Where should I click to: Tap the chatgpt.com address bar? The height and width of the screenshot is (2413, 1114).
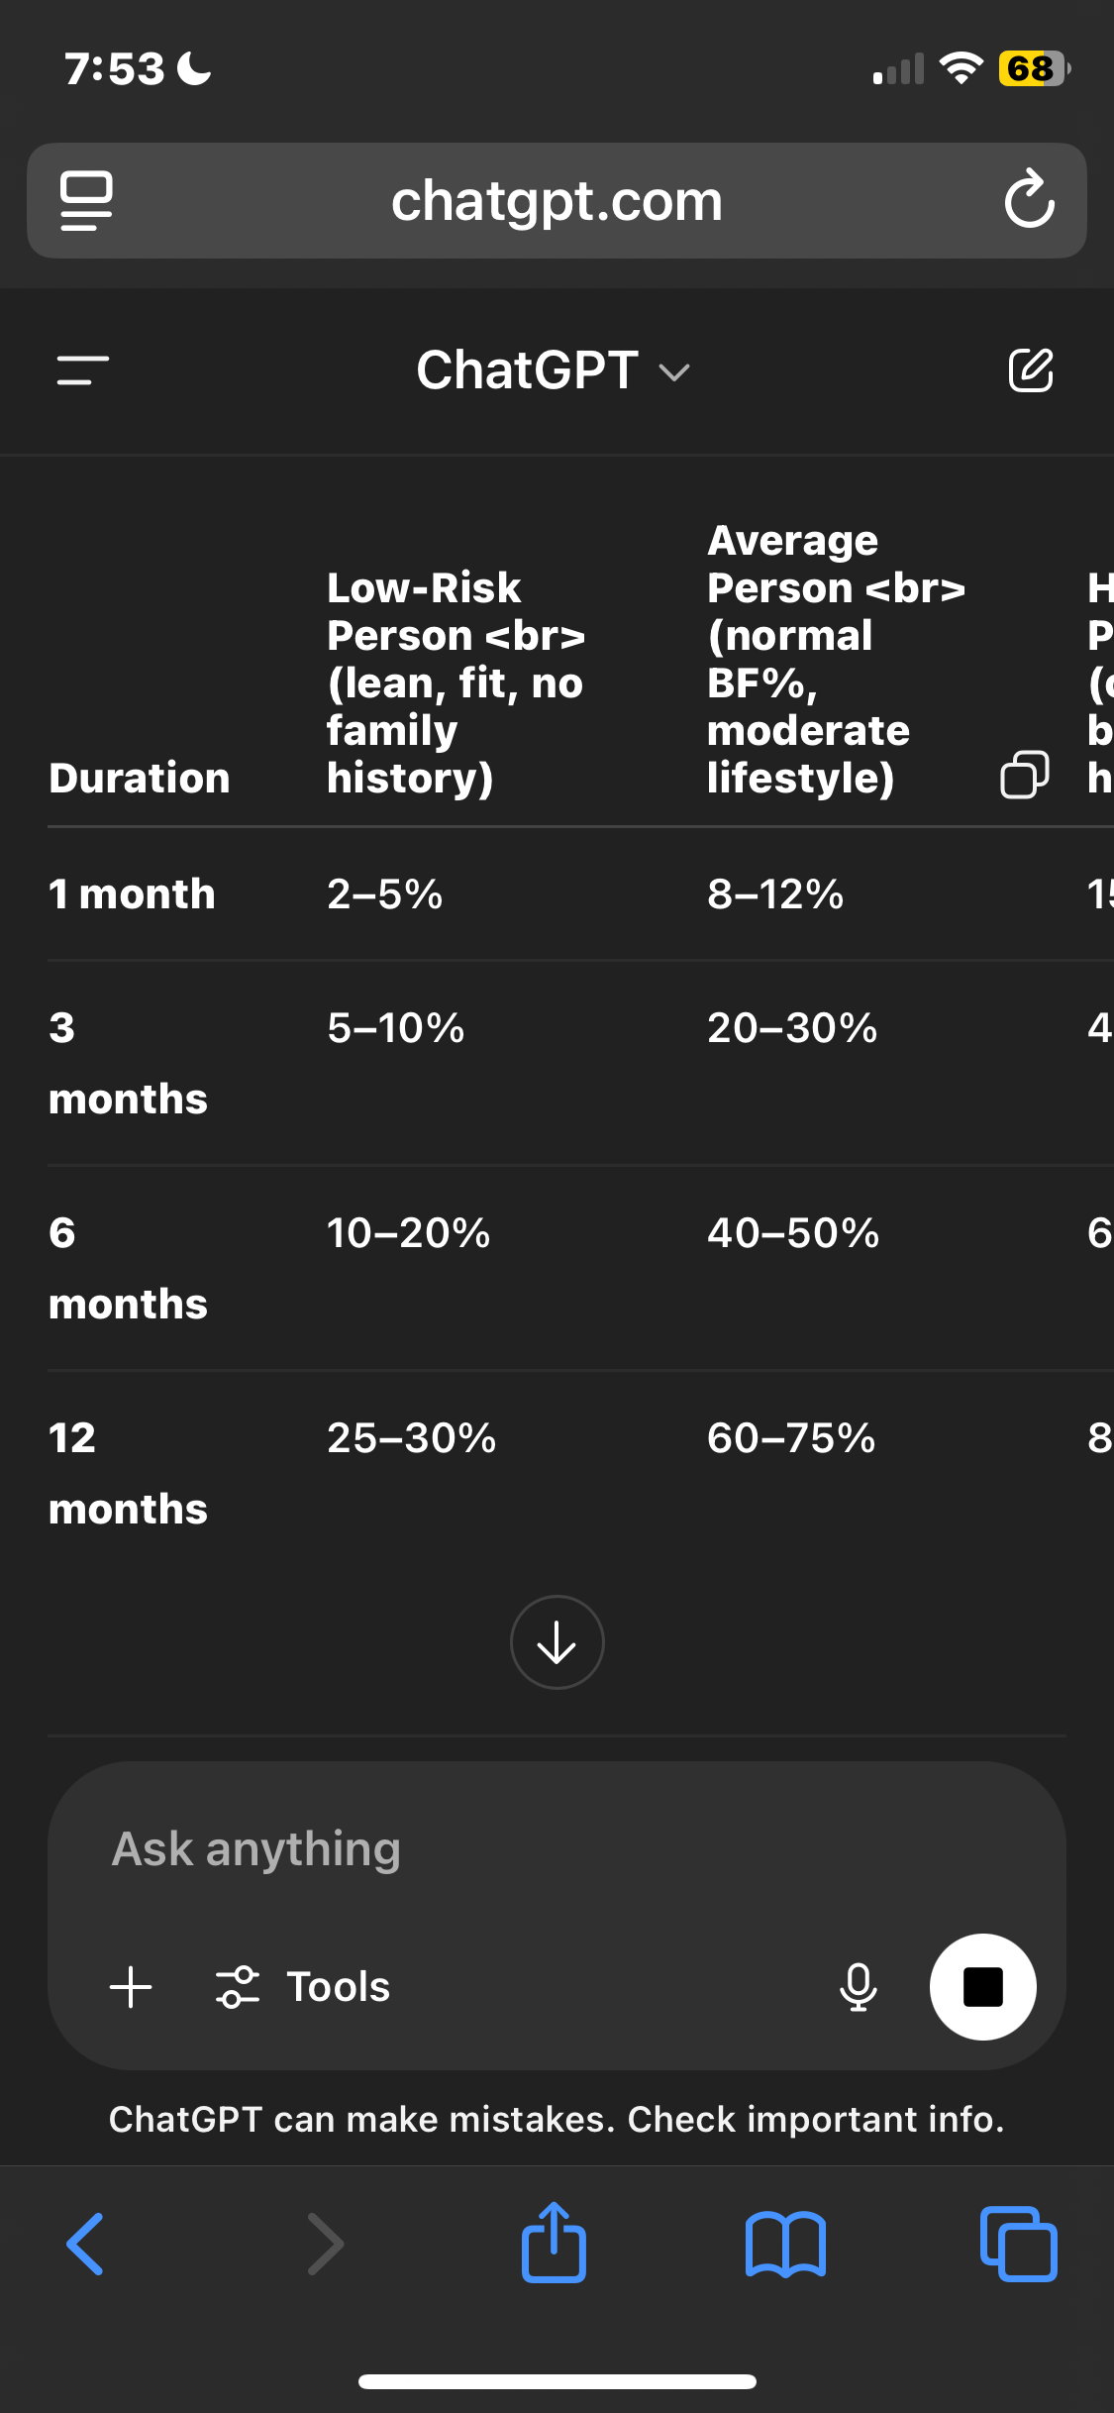557,201
